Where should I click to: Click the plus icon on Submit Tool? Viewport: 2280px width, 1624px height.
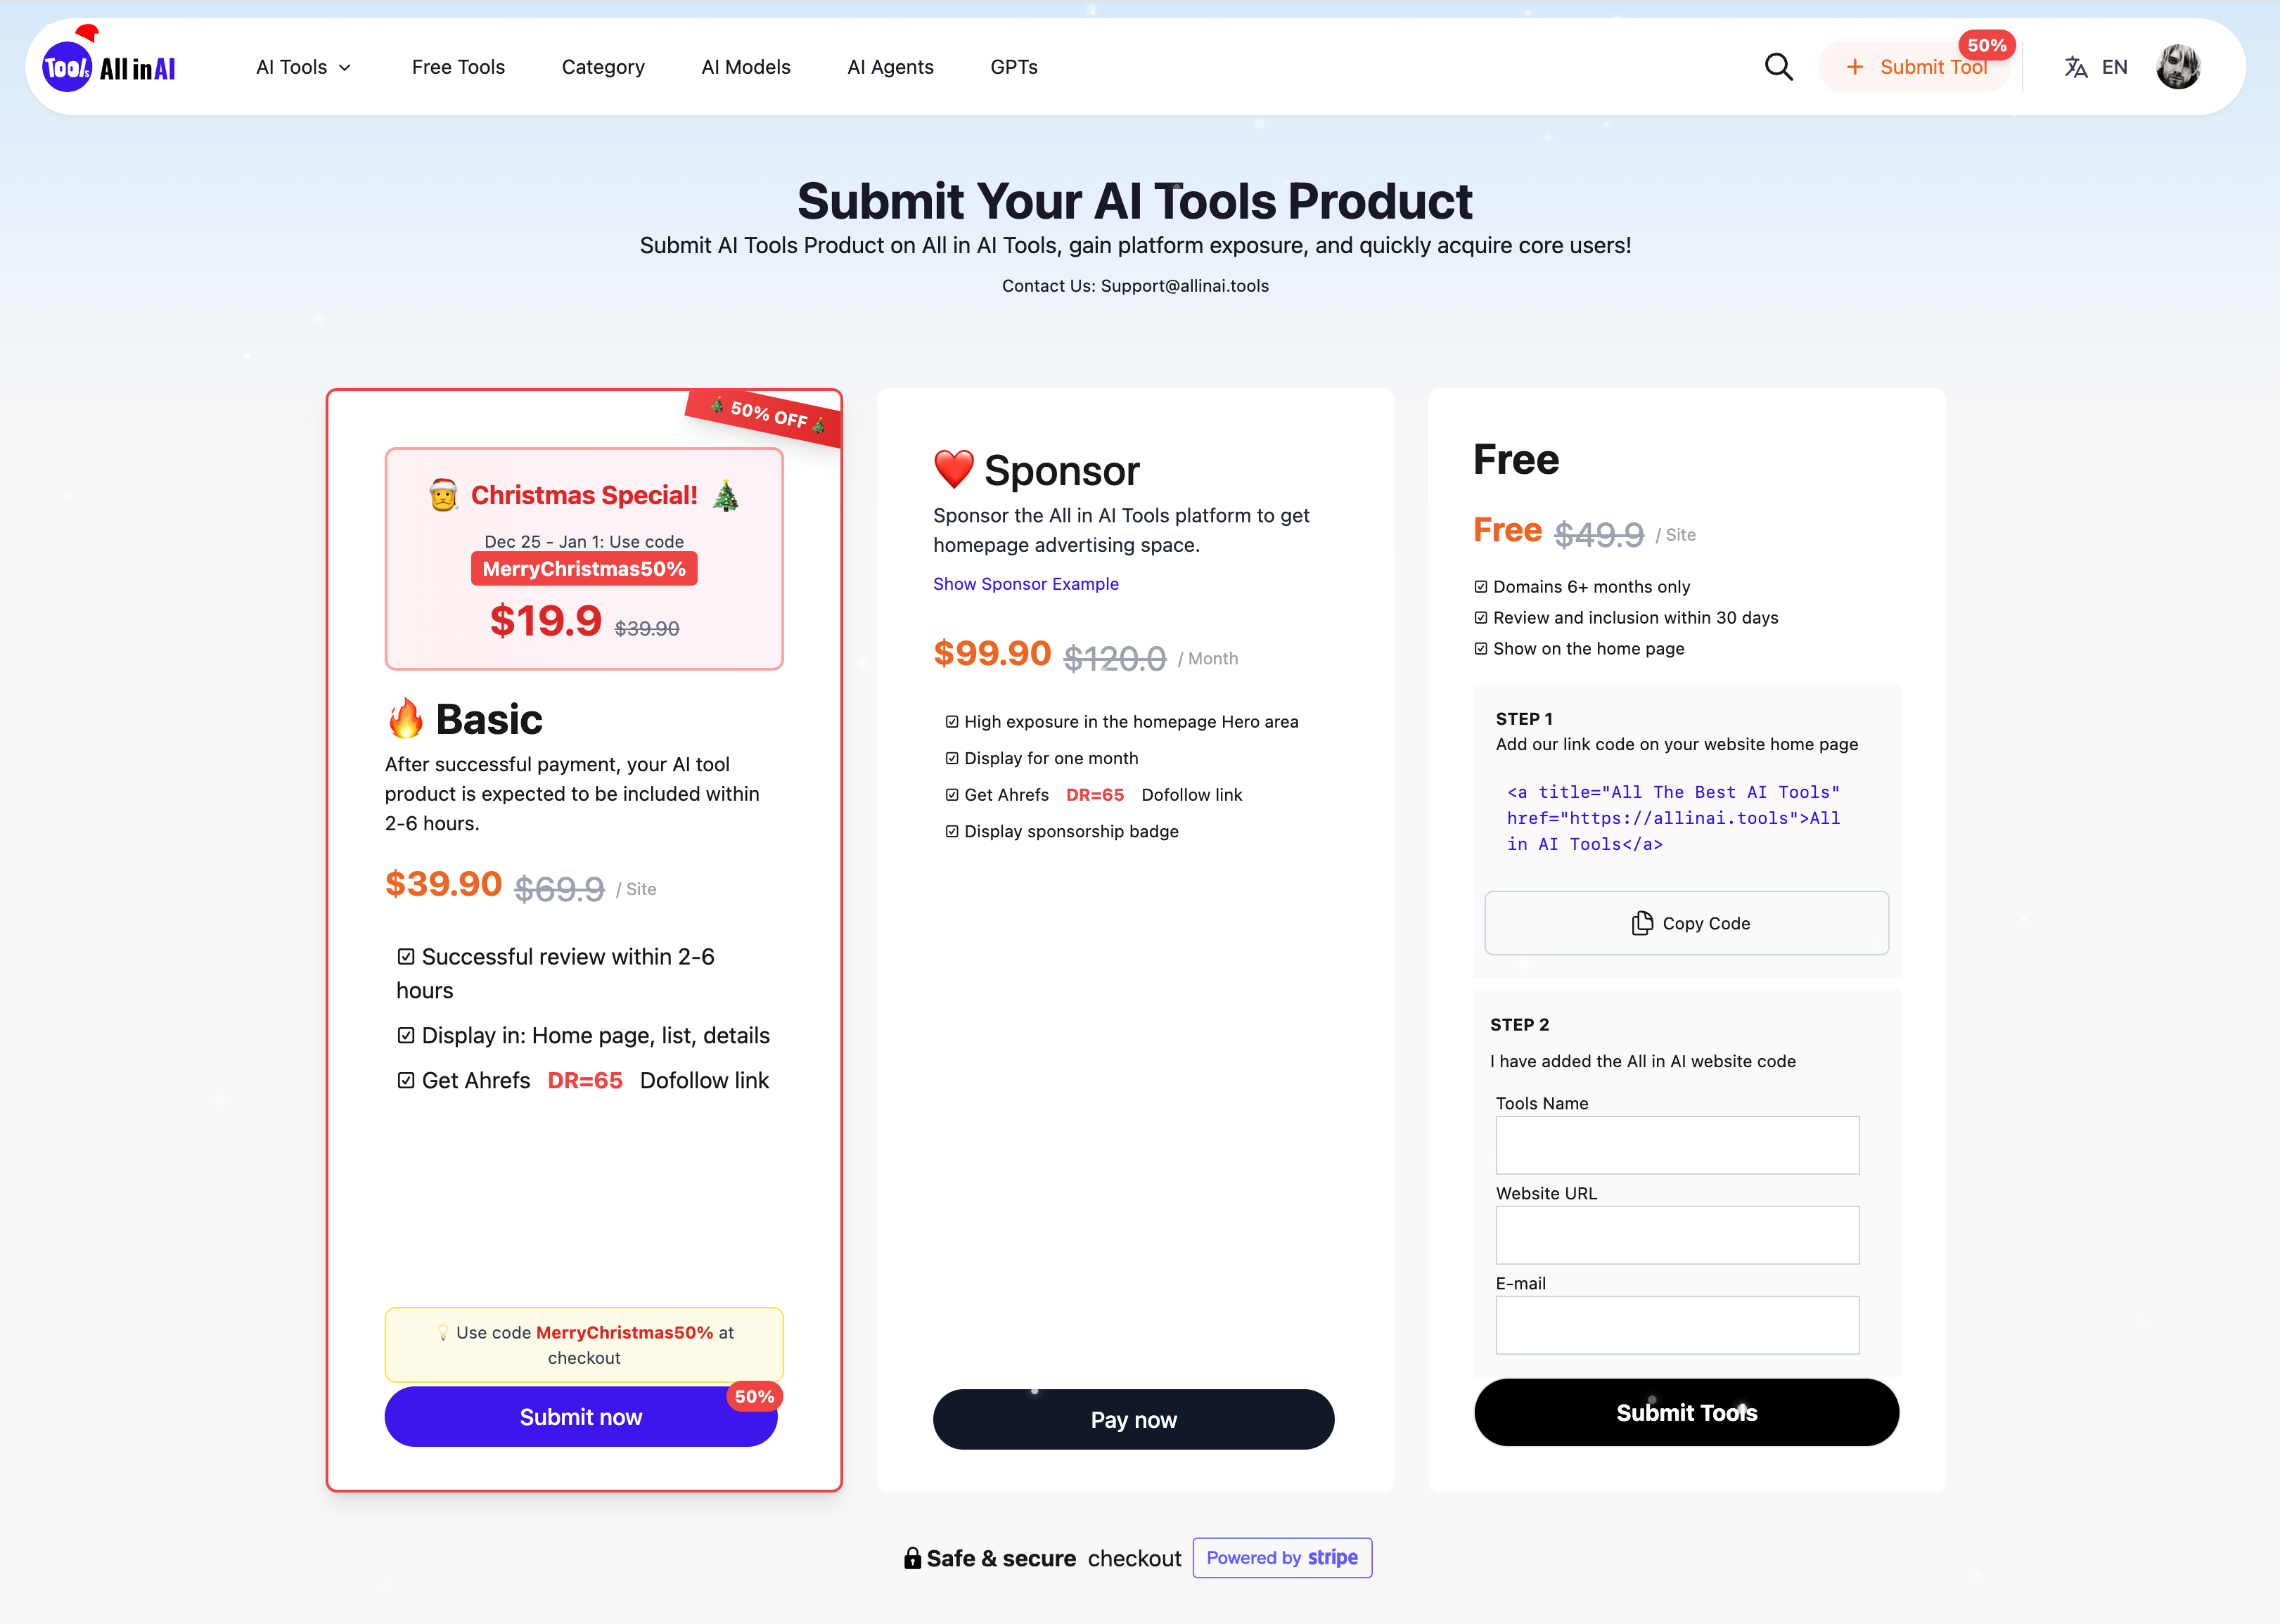point(1855,67)
